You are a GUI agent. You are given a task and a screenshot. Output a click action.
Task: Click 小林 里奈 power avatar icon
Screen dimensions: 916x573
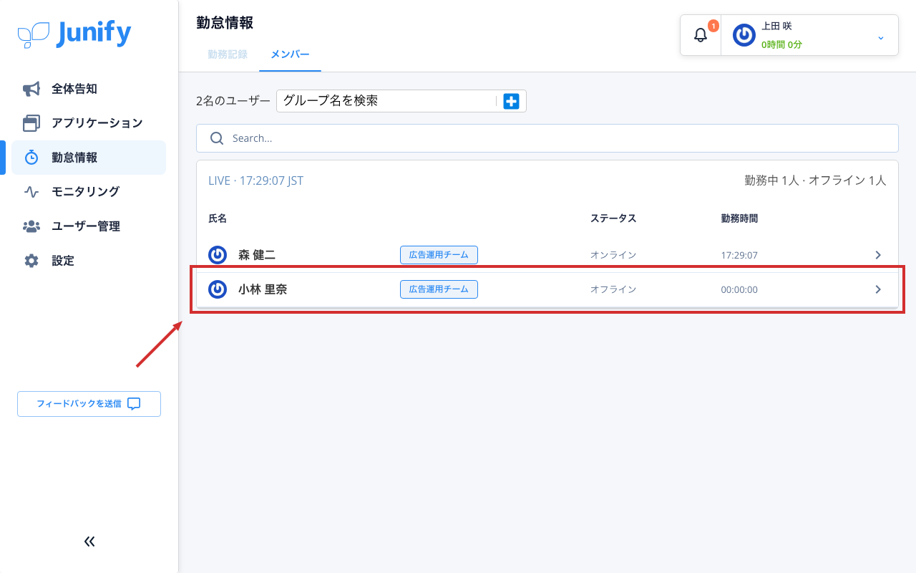[x=218, y=289]
